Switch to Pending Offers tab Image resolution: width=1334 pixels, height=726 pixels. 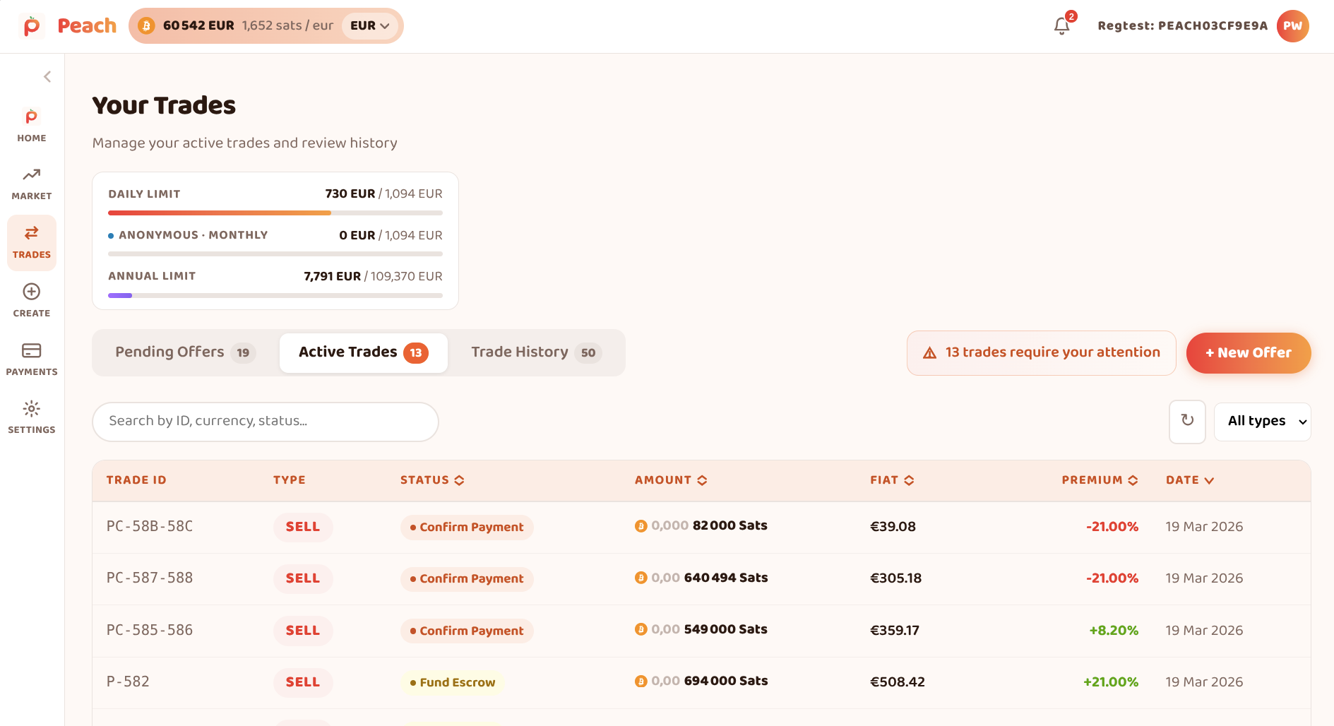pyautogui.click(x=185, y=352)
